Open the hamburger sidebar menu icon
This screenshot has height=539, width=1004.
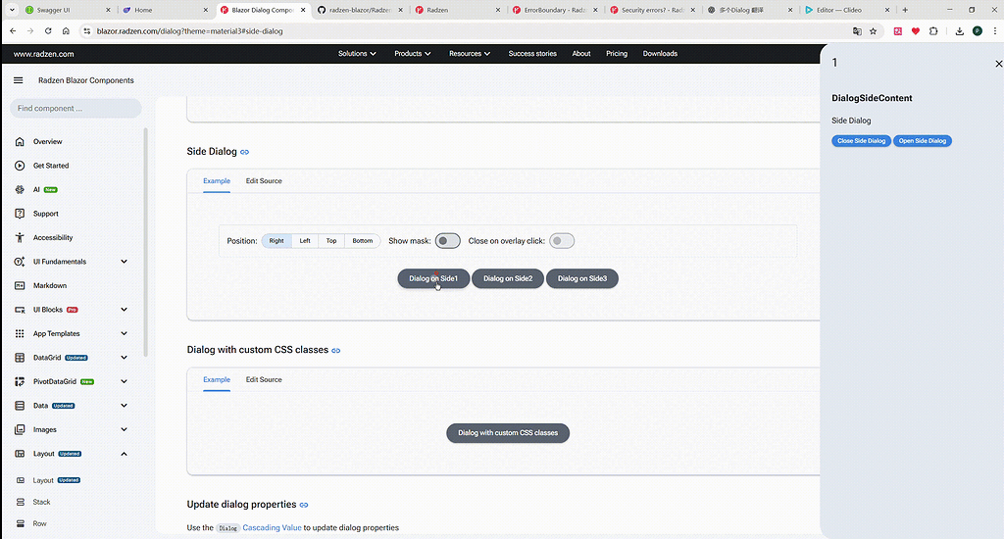[18, 80]
